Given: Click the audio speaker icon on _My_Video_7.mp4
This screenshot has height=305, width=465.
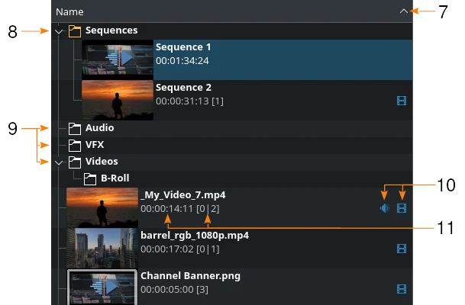Looking at the screenshot, I should point(385,208).
